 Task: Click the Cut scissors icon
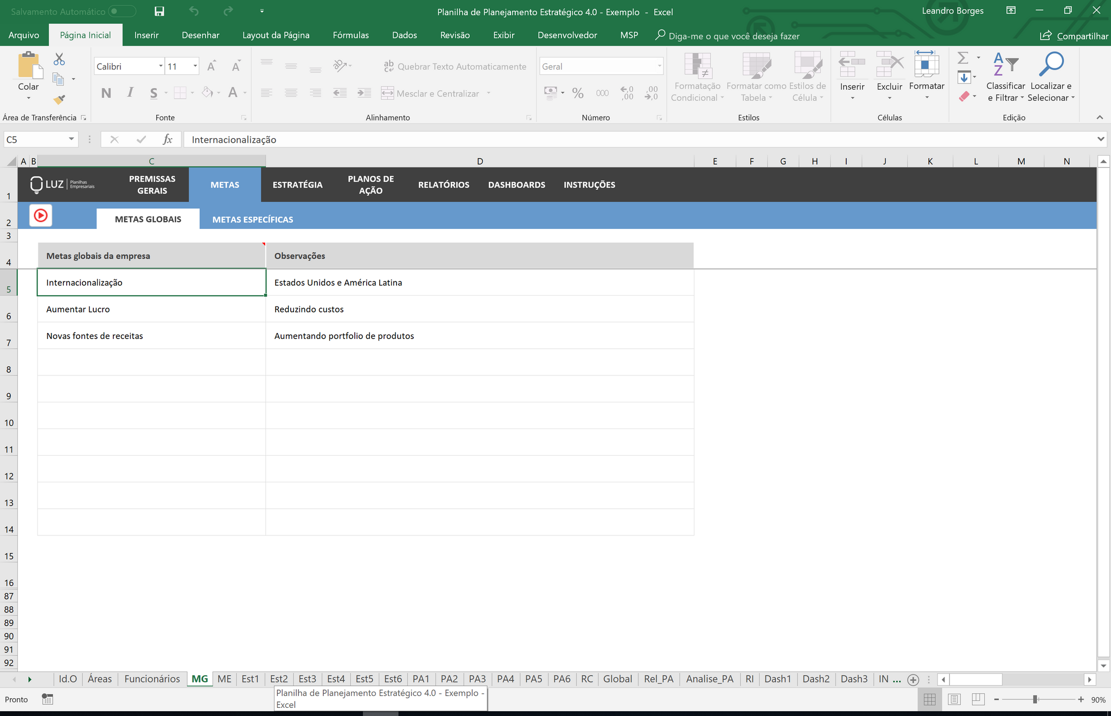[59, 59]
